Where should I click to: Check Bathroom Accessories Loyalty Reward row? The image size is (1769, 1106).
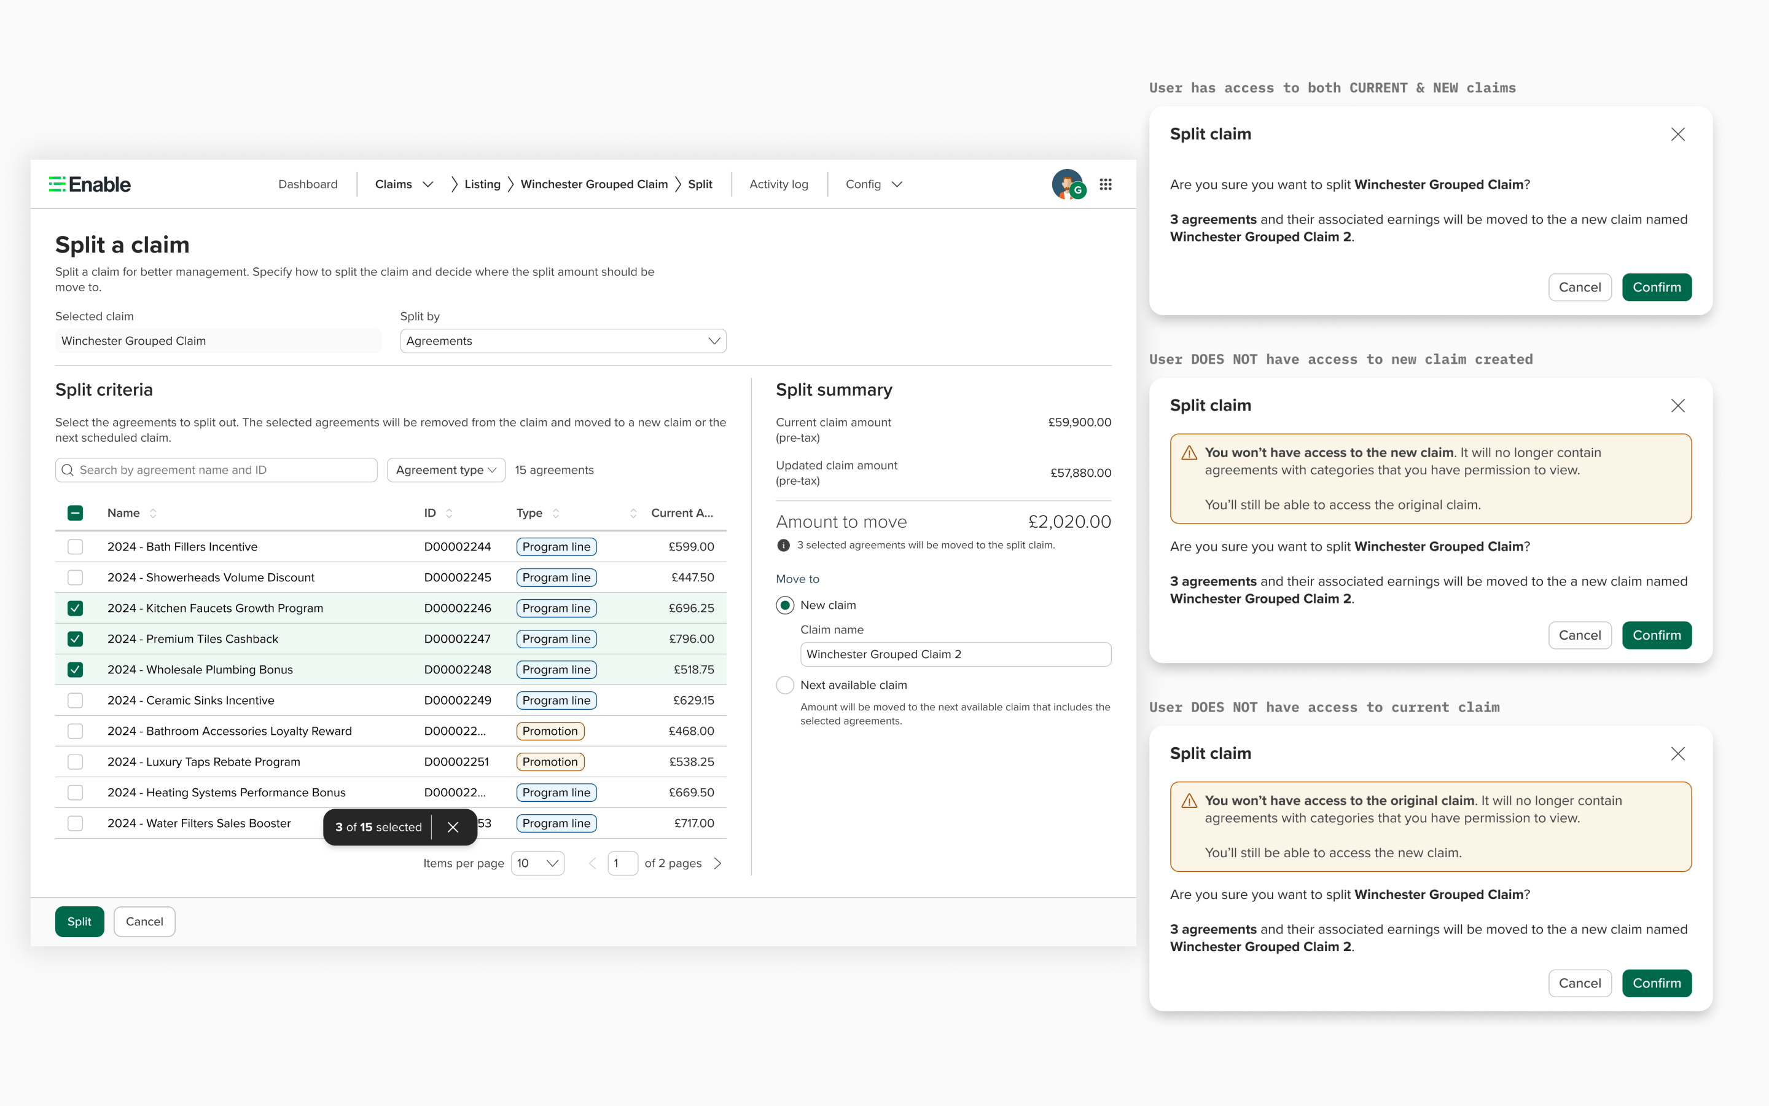[x=76, y=731]
